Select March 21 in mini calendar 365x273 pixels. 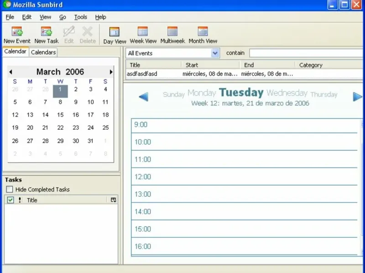coord(45,127)
